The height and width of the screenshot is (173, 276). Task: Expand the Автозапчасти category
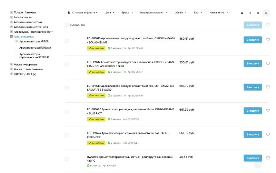(11, 17)
